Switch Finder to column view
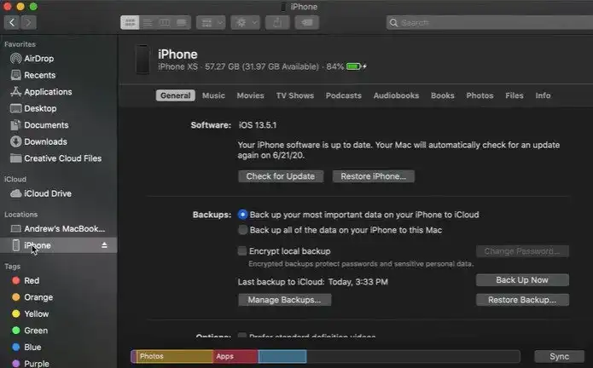The width and height of the screenshot is (593, 368). click(x=165, y=23)
